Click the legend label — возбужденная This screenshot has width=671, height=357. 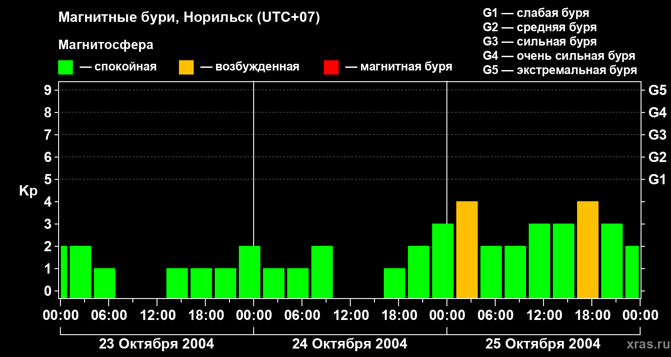point(250,67)
